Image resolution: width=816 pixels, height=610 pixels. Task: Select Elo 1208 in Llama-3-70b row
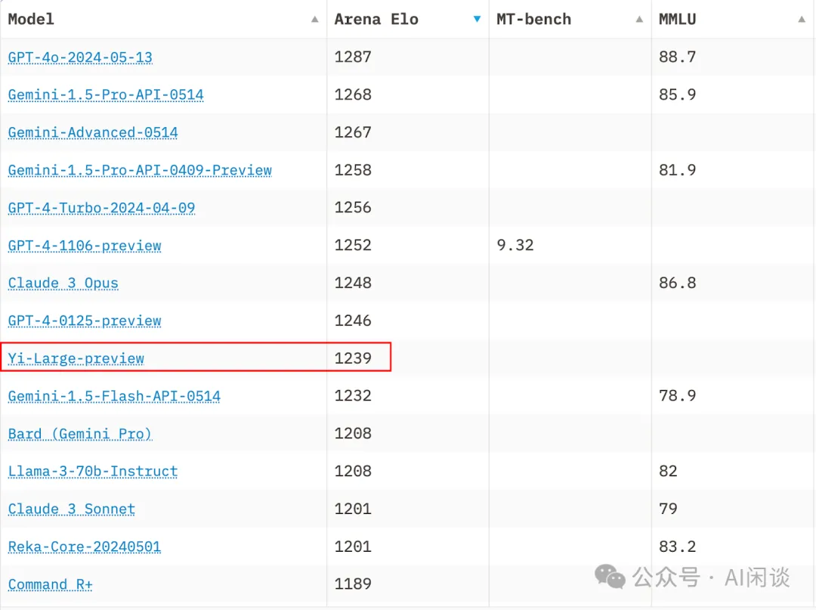point(353,471)
